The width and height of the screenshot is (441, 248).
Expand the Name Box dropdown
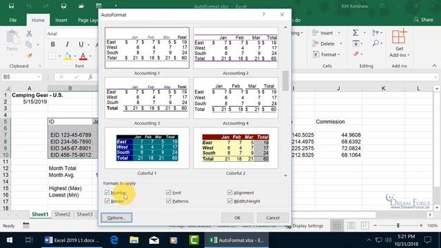pos(39,76)
